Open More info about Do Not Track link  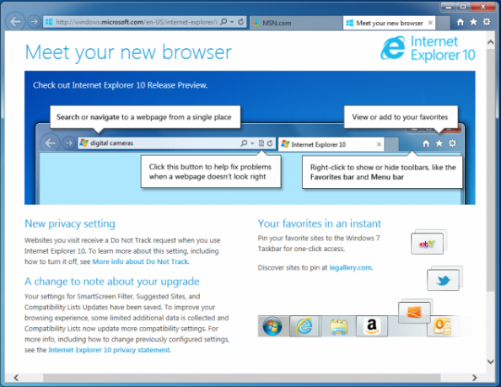pyautogui.click(x=141, y=261)
